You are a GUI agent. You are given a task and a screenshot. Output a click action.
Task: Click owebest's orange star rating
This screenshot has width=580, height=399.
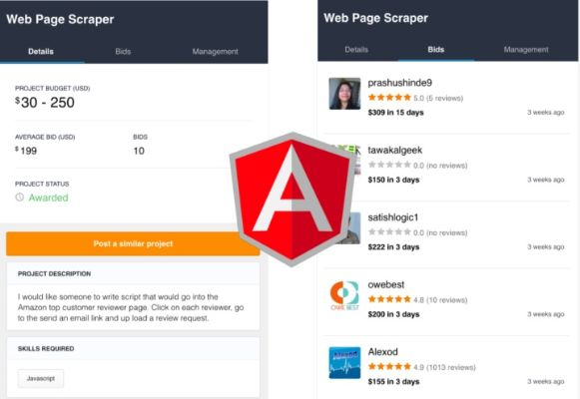(389, 299)
